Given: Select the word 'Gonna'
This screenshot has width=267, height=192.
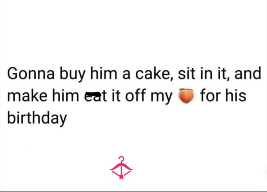Looking at the screenshot, I should coord(31,73).
